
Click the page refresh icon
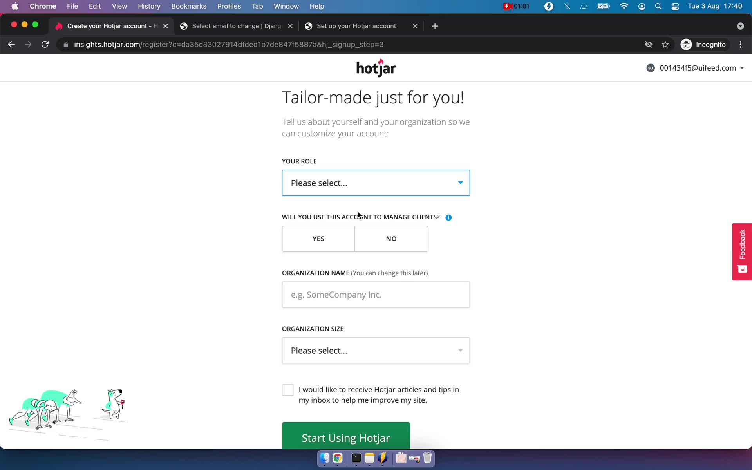(x=45, y=44)
